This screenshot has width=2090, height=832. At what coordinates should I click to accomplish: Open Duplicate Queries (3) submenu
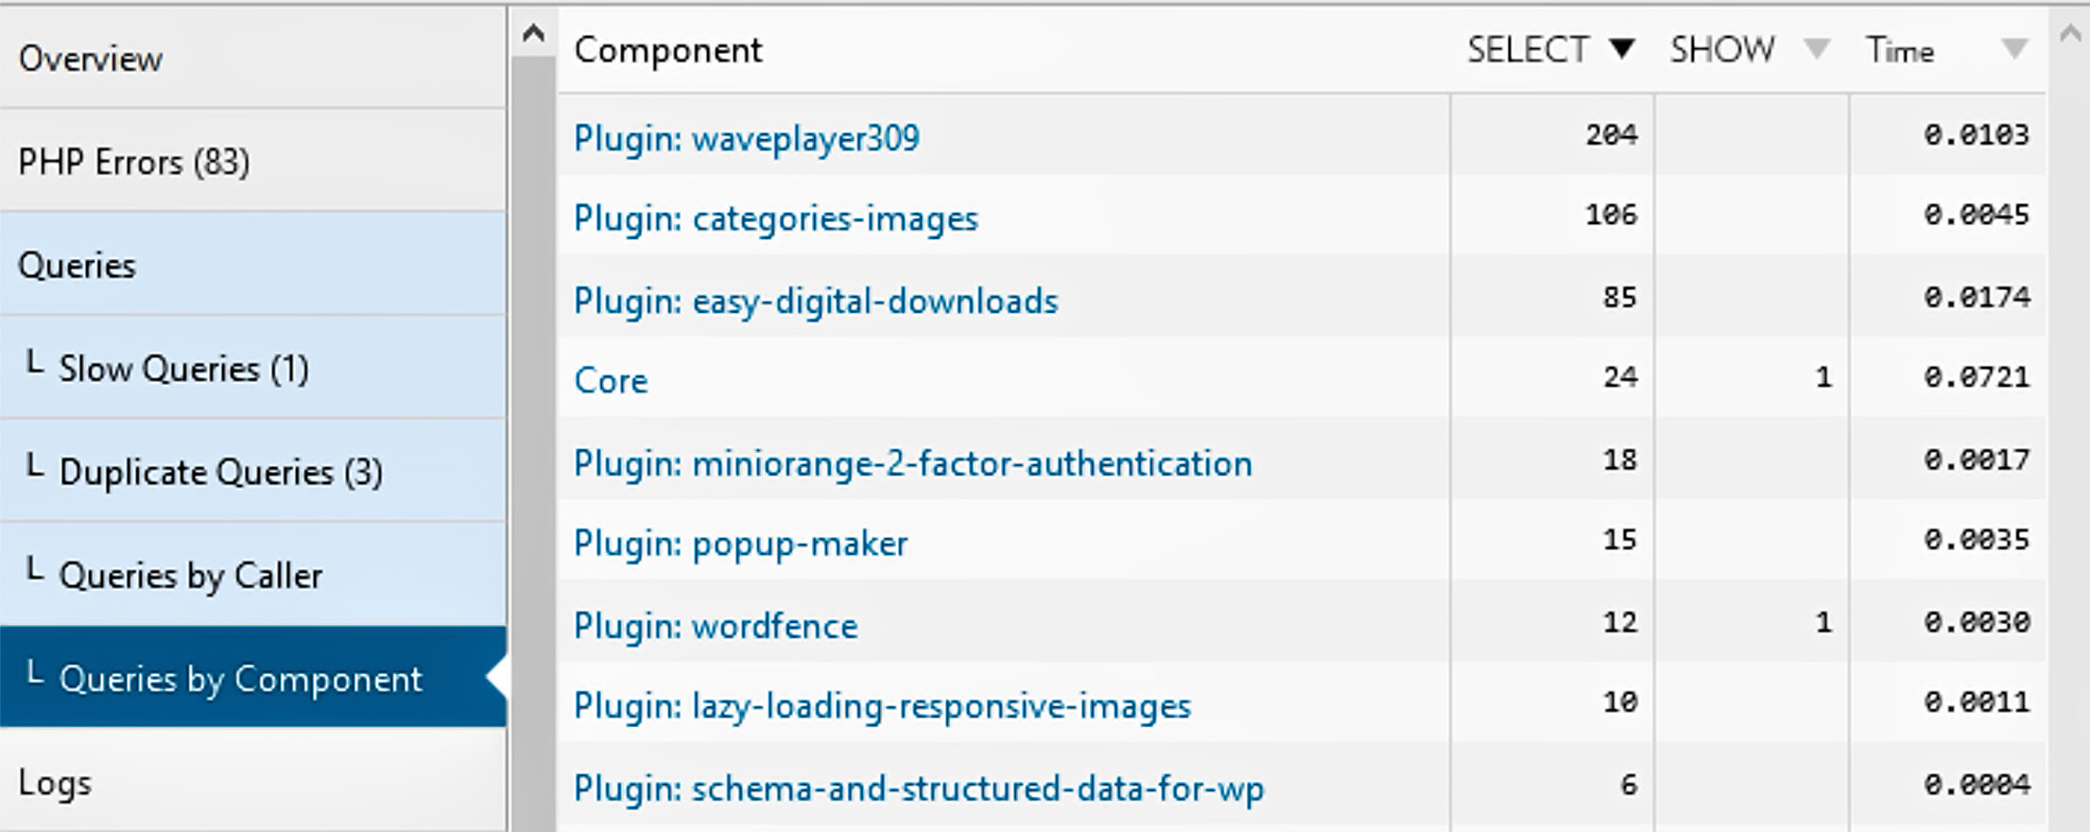252,471
